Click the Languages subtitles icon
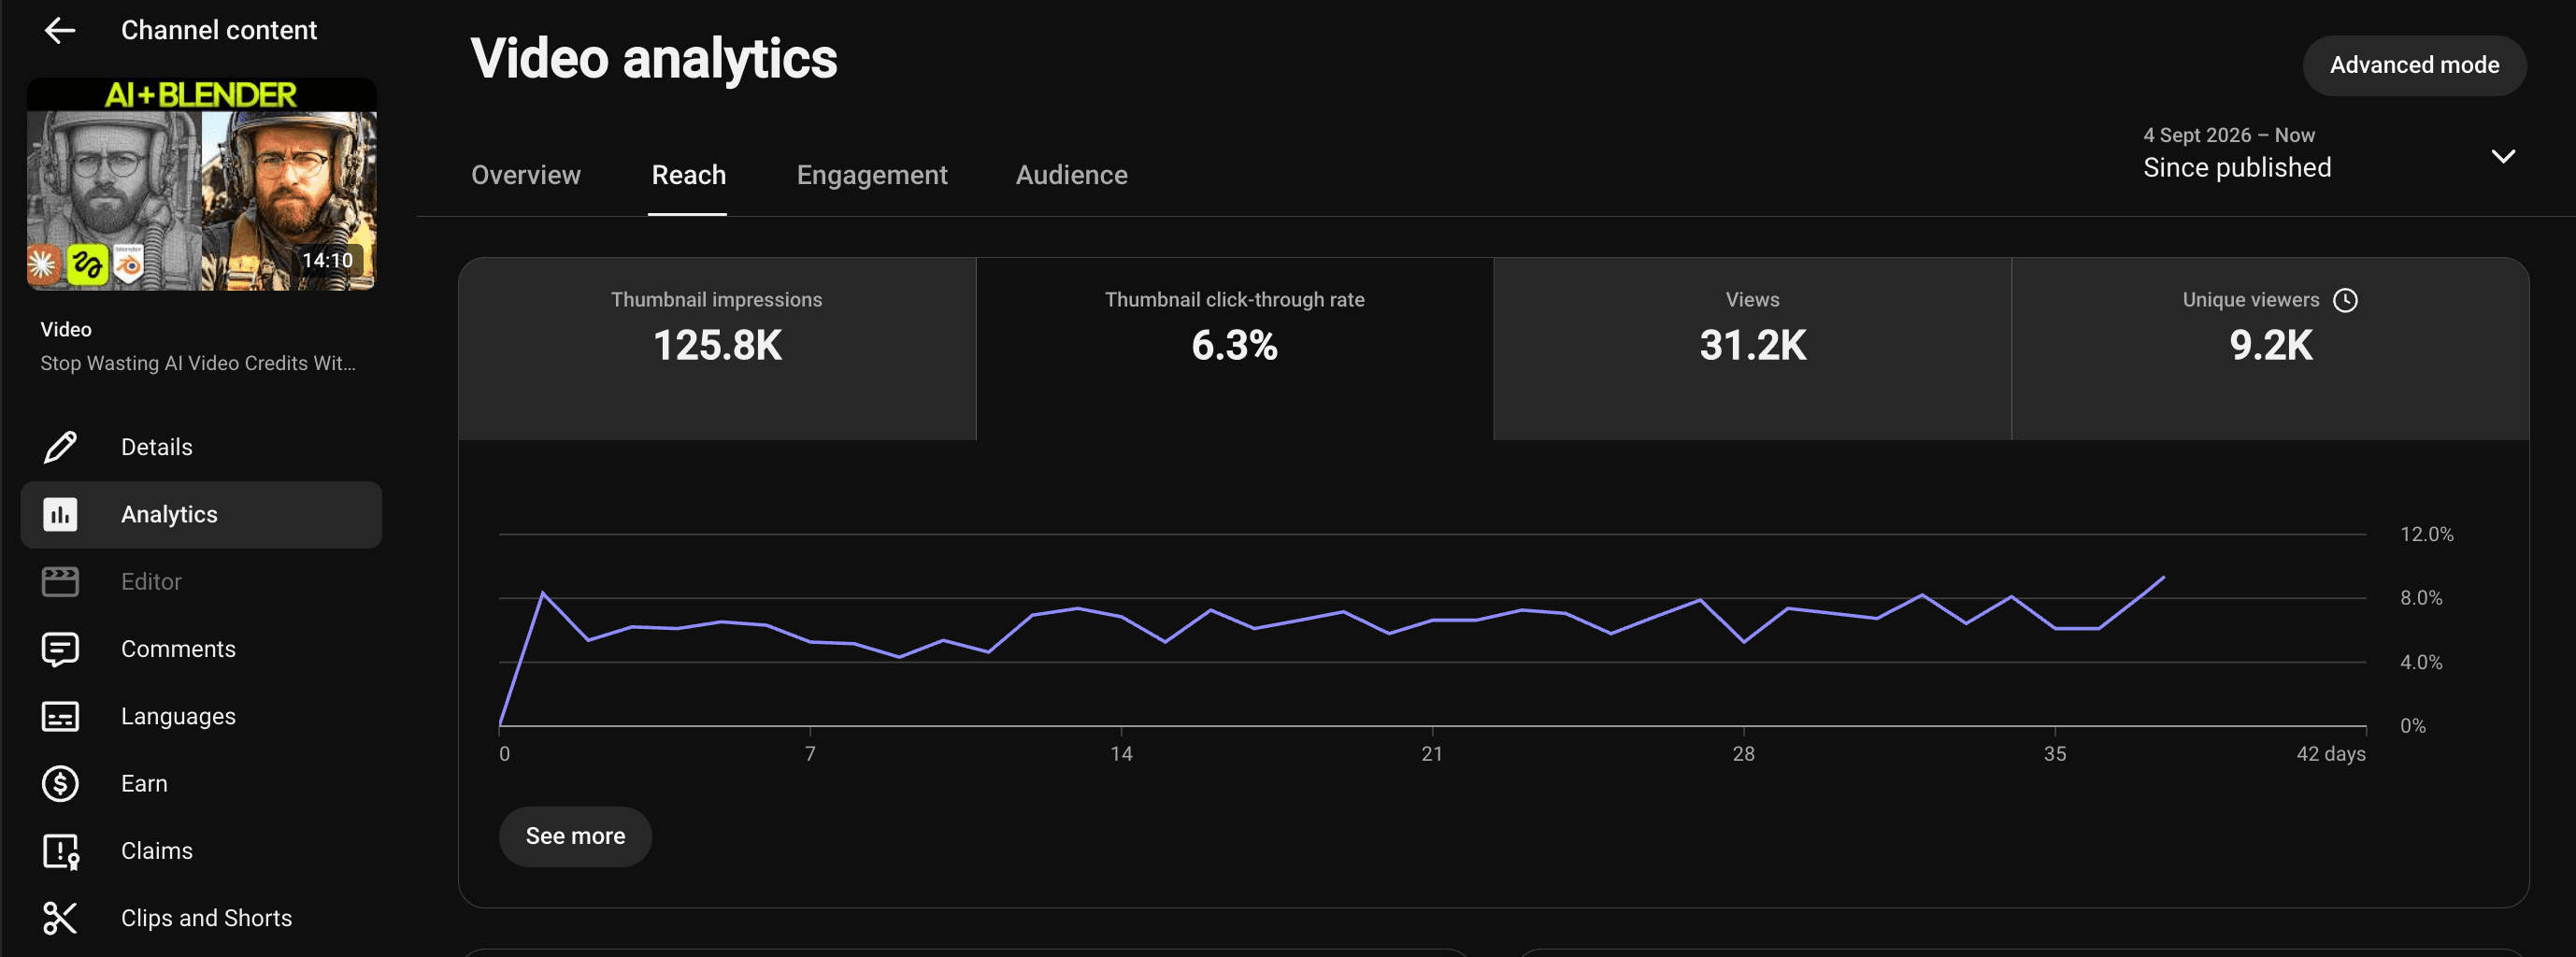The width and height of the screenshot is (2576, 957). (60, 717)
